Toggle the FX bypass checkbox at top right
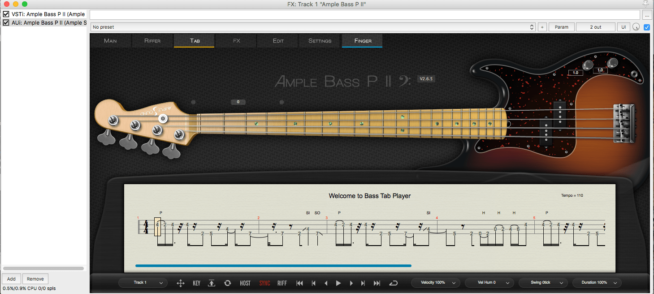Screen dimensions: 654x294 [647, 27]
